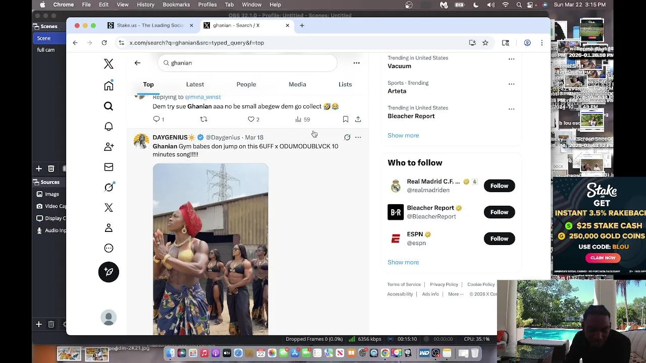Switch to Latest tab
646x363 pixels.
[x=195, y=84]
